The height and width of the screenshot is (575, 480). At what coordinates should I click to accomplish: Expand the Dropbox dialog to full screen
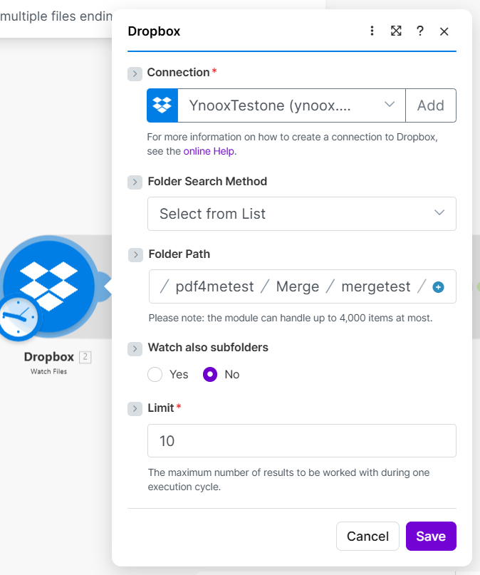pos(396,31)
